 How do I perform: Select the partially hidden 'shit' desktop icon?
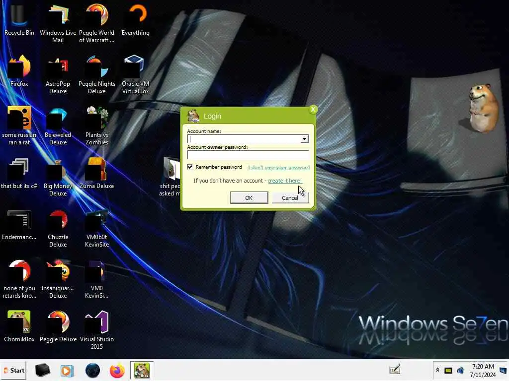[x=170, y=176]
